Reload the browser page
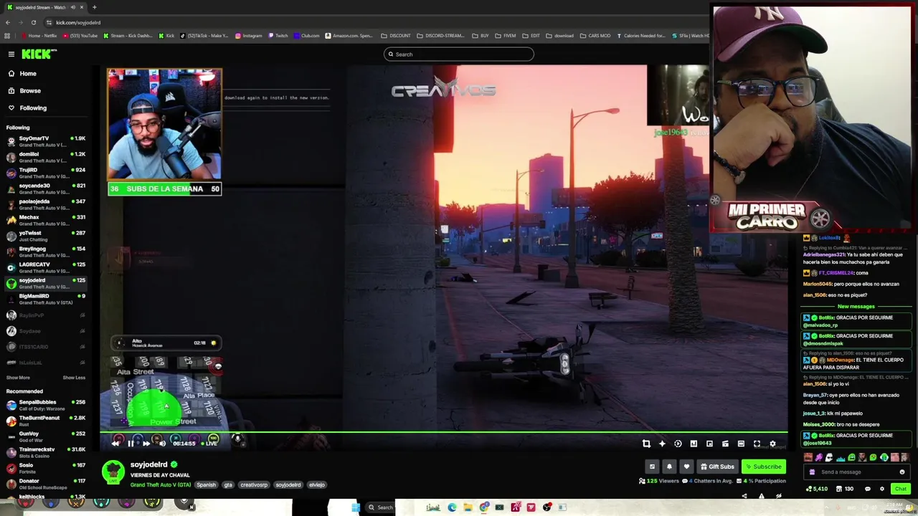Screen dimensions: 918x516 coord(33,22)
